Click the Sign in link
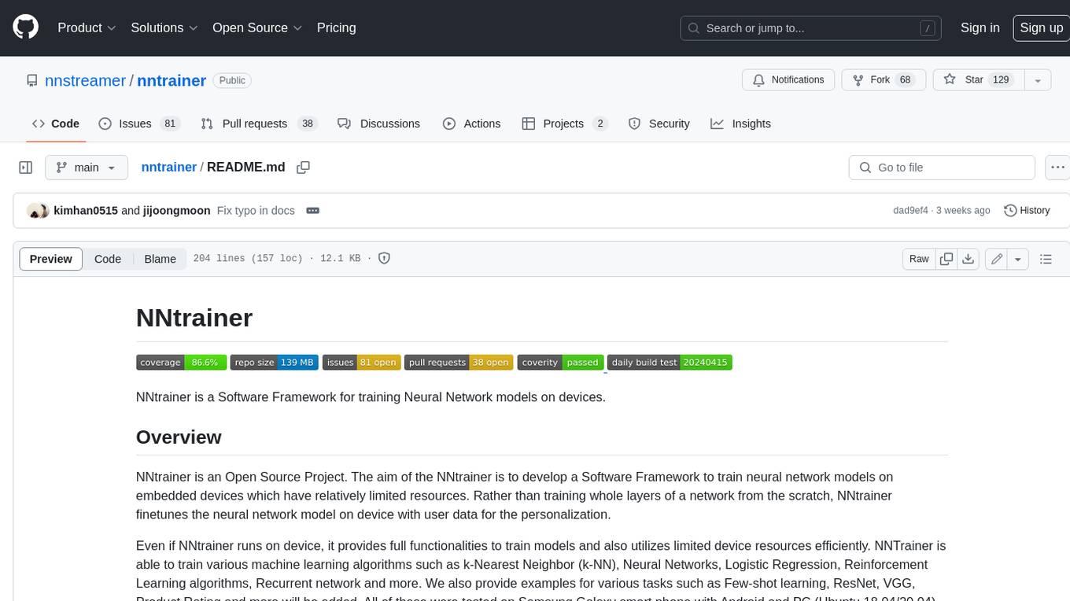The height and width of the screenshot is (601, 1070). tap(980, 28)
